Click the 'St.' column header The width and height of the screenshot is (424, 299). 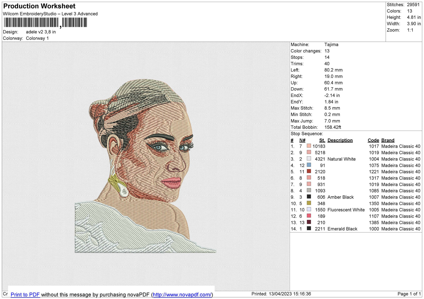coord(322,140)
